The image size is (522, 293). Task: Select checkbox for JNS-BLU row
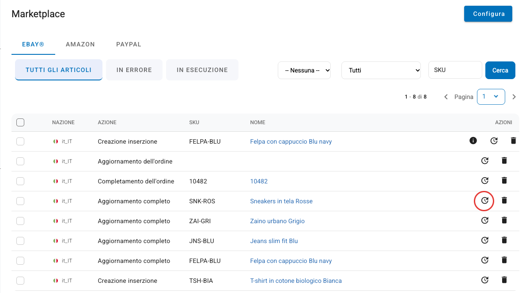tap(20, 241)
